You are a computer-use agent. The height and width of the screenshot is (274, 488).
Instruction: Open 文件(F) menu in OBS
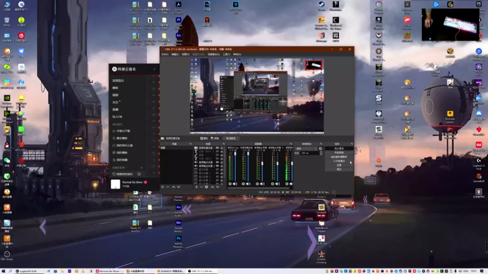(x=165, y=54)
